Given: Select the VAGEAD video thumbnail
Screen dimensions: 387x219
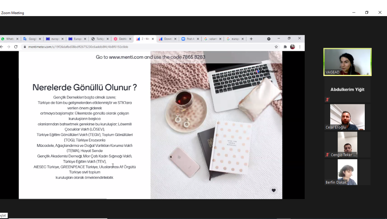Looking at the screenshot, I should point(347,62).
